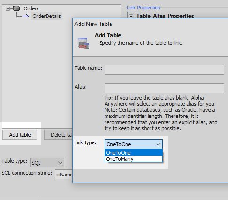Click the Table Alias Properties header
Viewport: 228px width, 200px height.
click(x=165, y=16)
